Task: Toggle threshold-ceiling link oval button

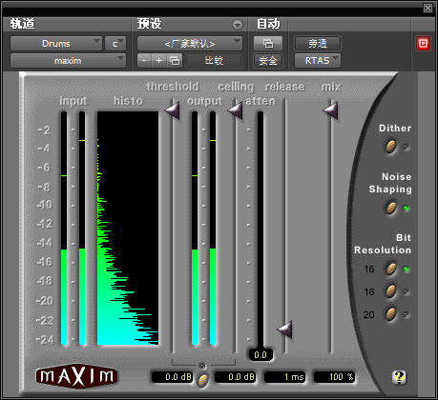Action: point(203,380)
